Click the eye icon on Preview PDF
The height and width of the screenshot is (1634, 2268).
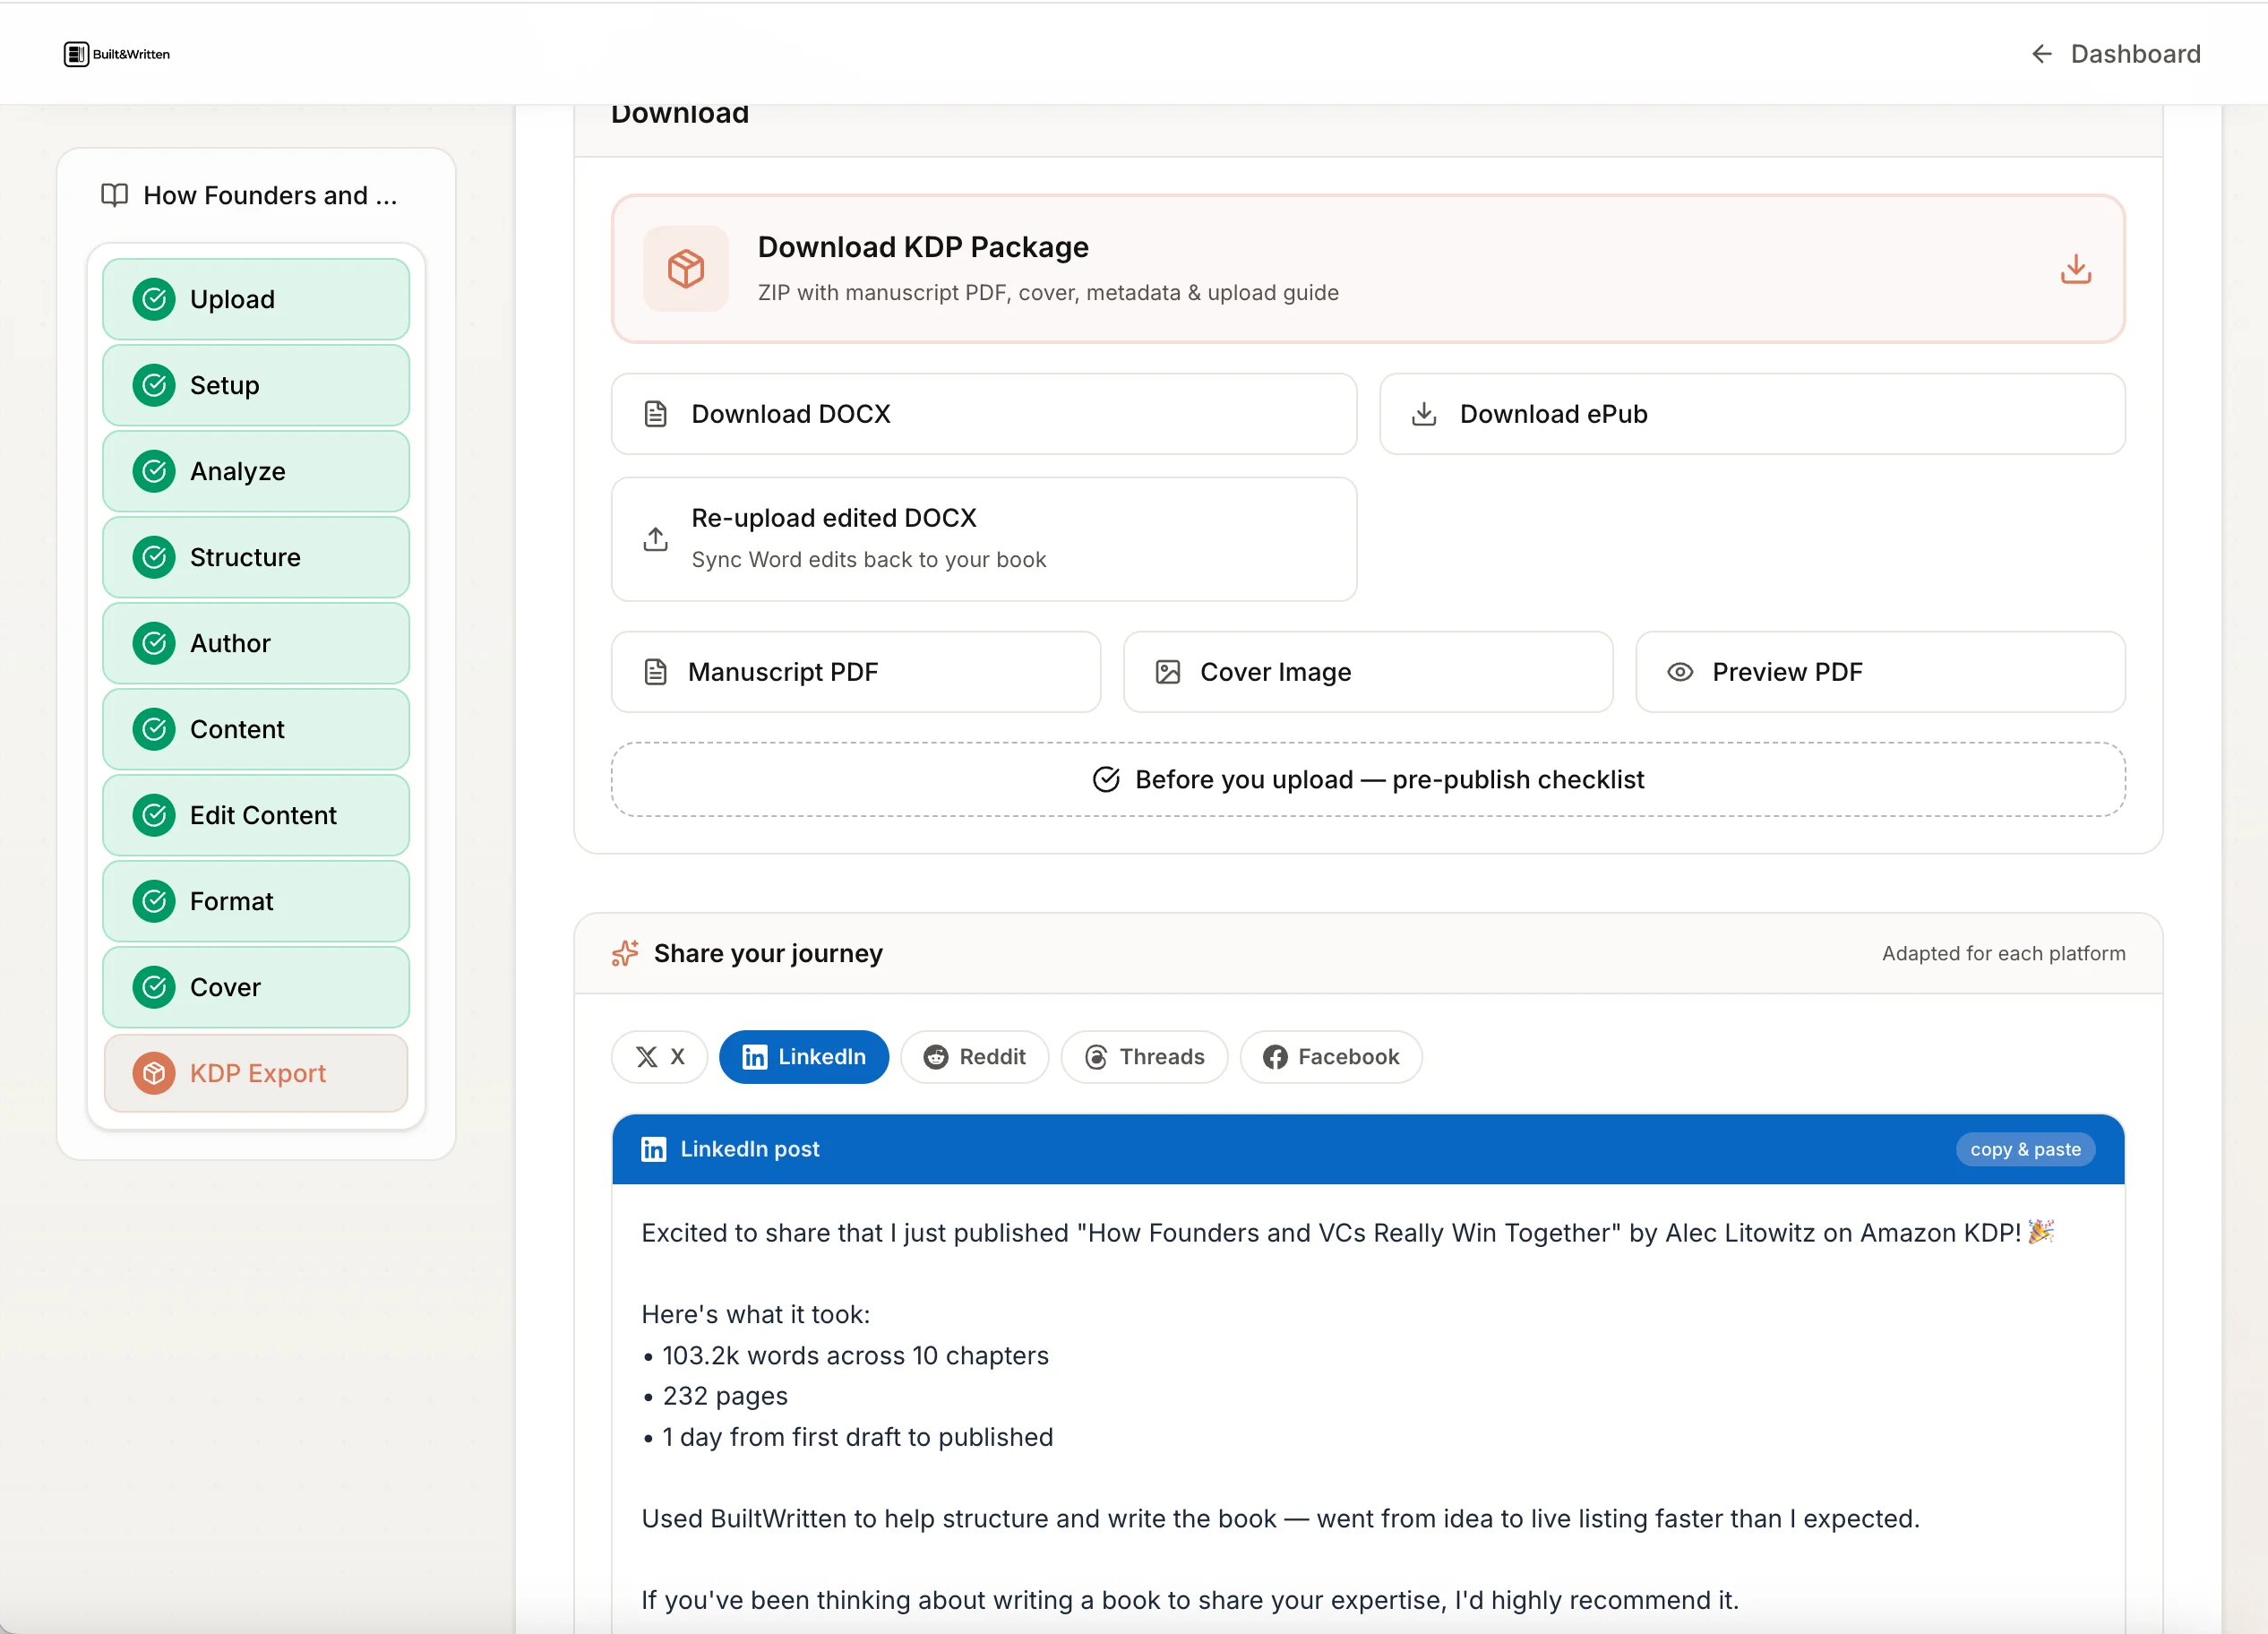(1680, 672)
